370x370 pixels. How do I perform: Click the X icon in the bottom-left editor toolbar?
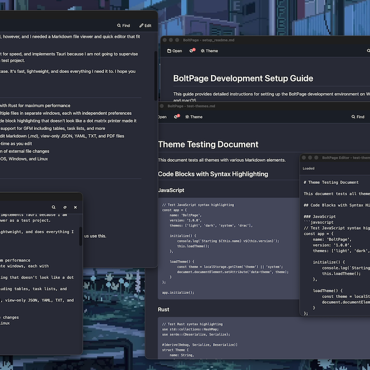(x=76, y=208)
